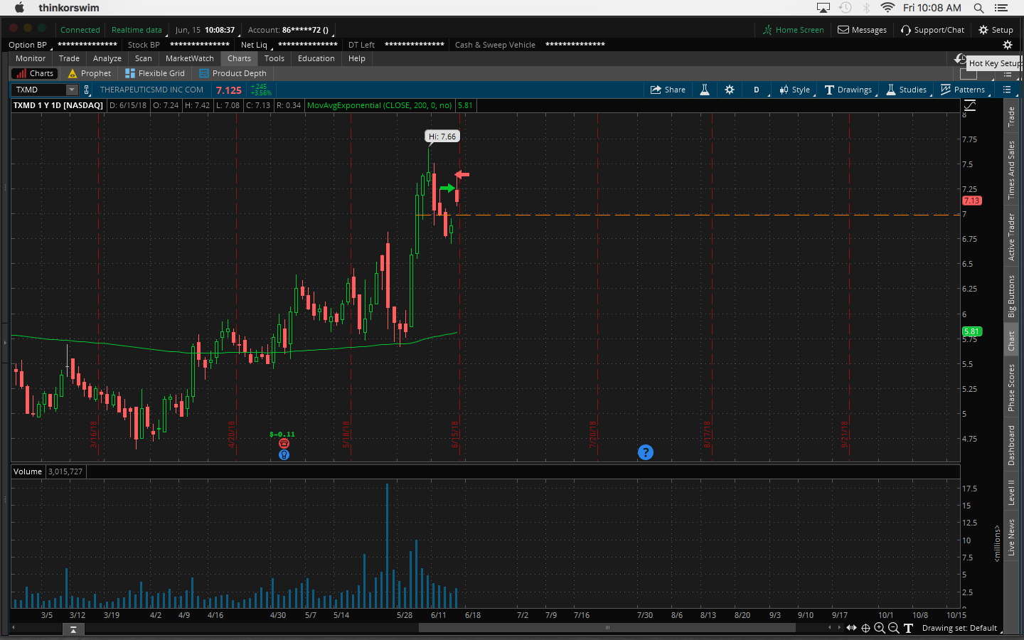The width and height of the screenshot is (1024, 640).
Task: Click the chart price axis scale icon
Action: coord(969,105)
